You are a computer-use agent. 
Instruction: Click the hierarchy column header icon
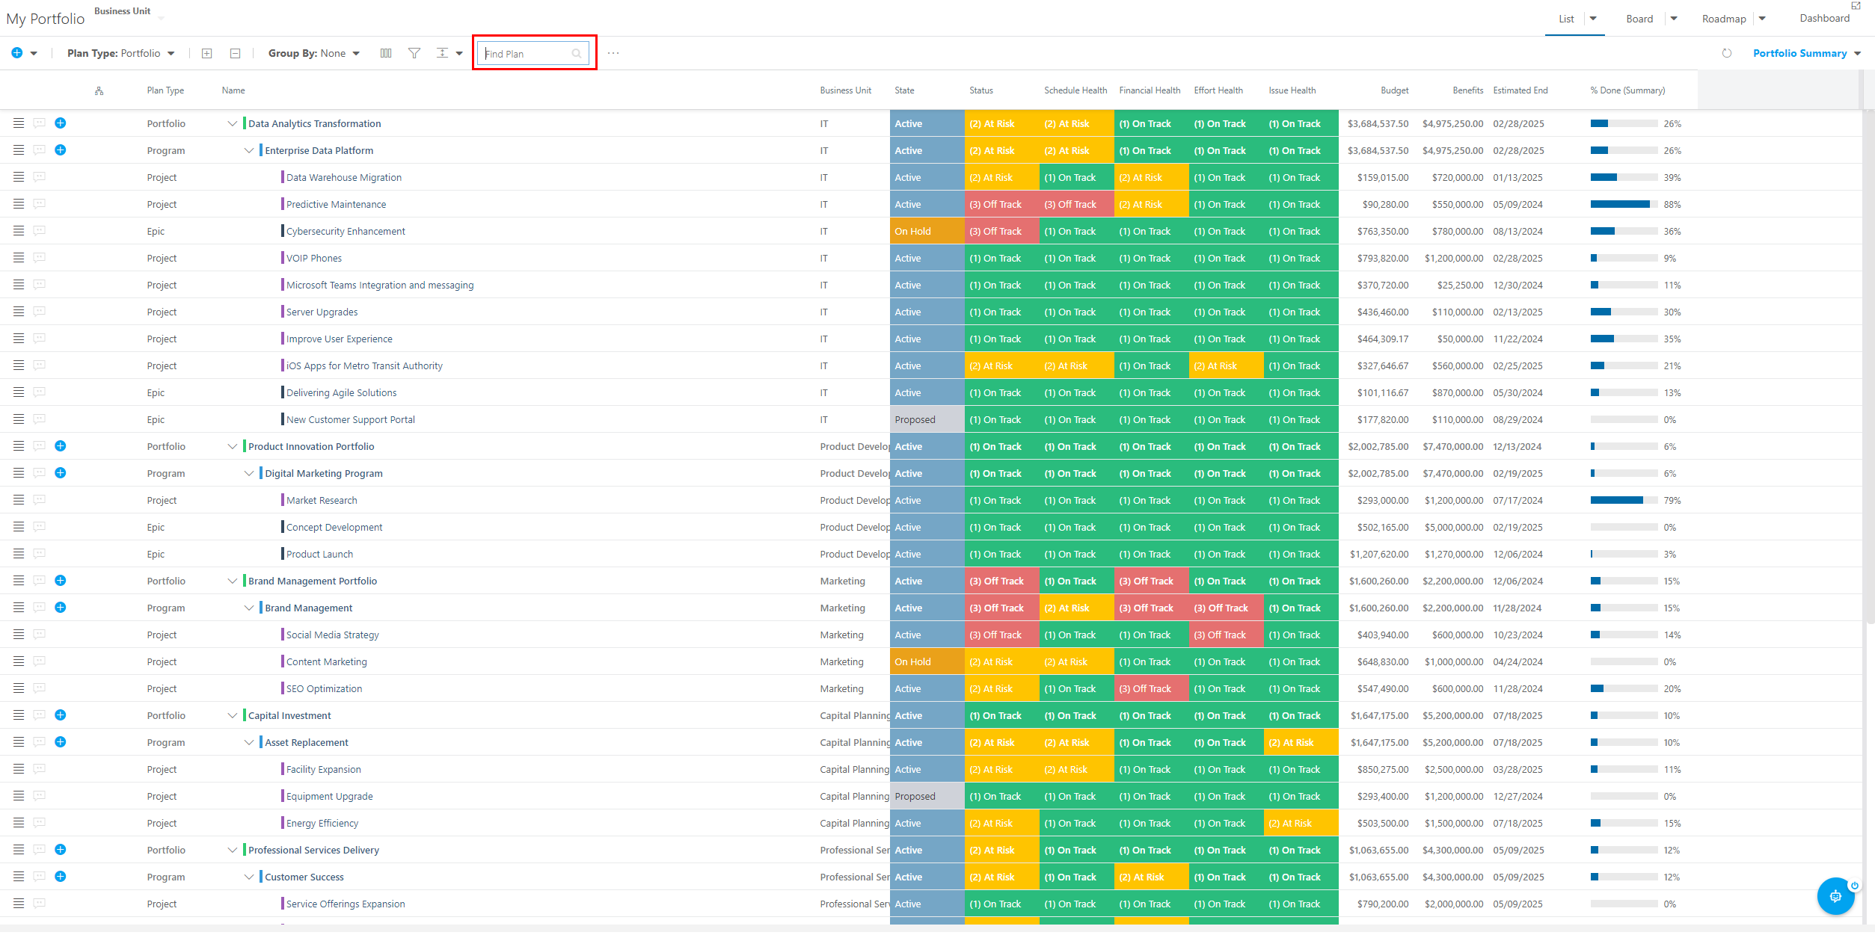click(99, 90)
